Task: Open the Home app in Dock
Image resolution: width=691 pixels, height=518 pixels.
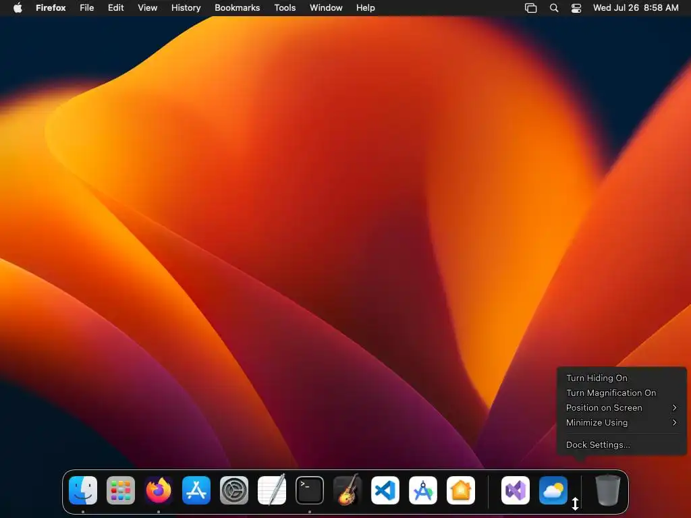Action: 461,490
